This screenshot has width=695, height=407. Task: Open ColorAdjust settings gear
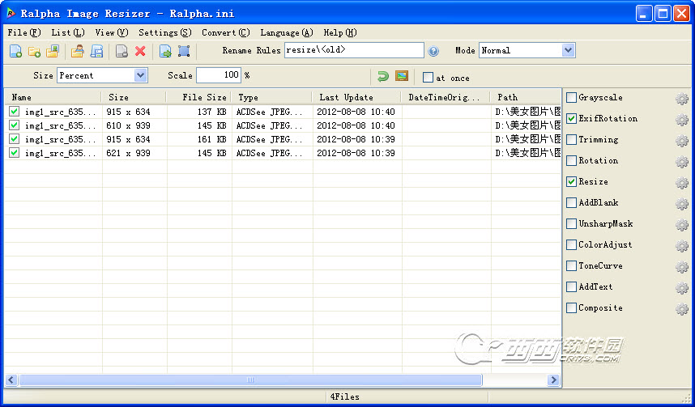point(682,246)
